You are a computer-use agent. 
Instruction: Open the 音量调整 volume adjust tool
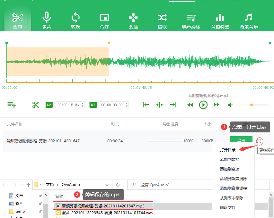pos(220,20)
